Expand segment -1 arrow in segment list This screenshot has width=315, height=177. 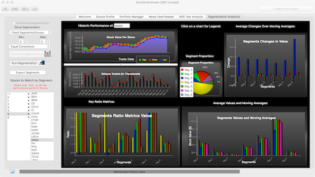29,94
